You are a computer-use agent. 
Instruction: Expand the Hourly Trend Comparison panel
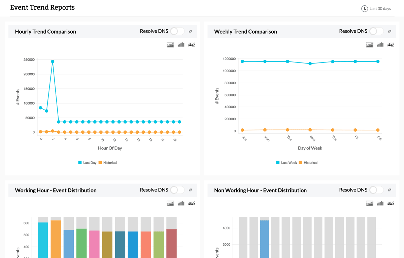tap(190, 31)
